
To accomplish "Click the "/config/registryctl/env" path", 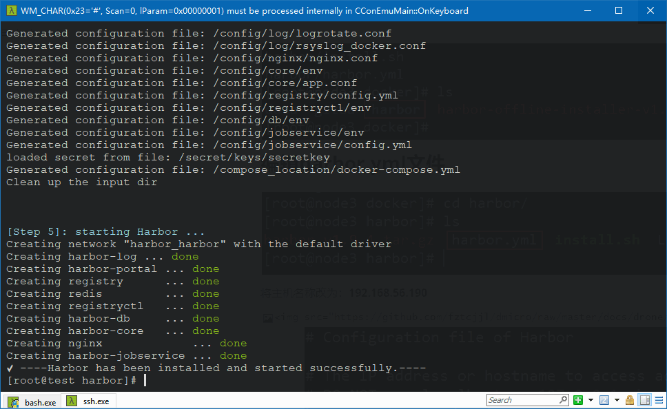I will point(292,107).
